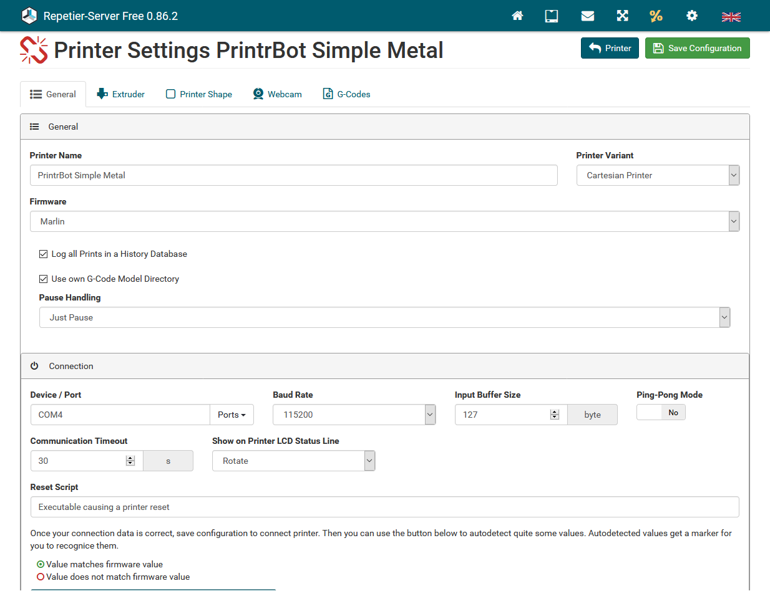Click the tablet view icon in navbar
Screen dimensions: 770x591
click(552, 16)
